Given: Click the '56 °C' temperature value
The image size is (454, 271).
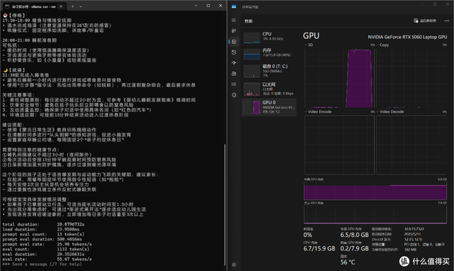Looking at the screenshot, I should (x=348, y=262).
